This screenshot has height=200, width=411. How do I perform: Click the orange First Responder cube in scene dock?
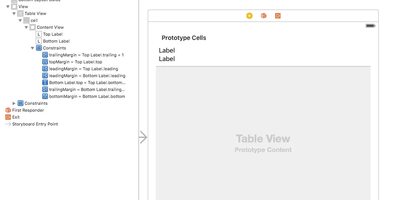pos(264,16)
